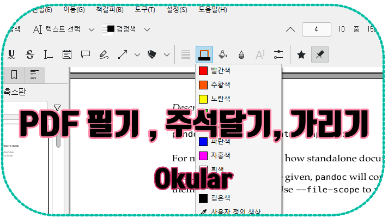Open the line width setting
The image size is (388, 218).
coord(186,55)
